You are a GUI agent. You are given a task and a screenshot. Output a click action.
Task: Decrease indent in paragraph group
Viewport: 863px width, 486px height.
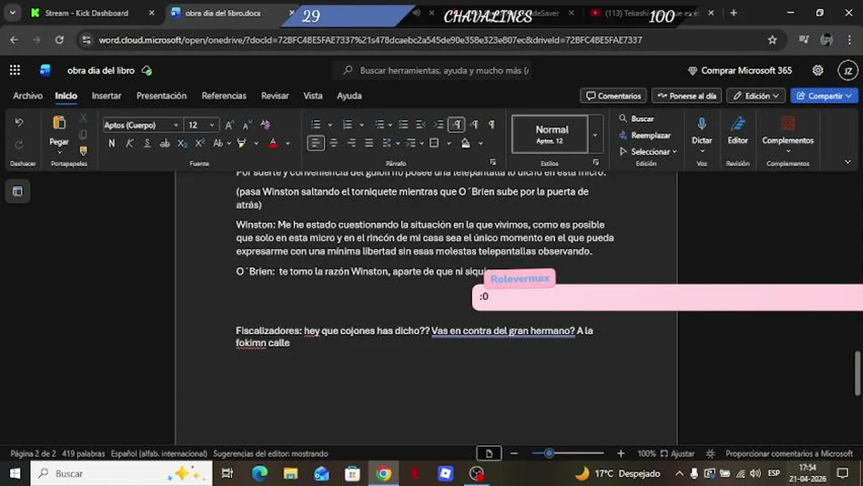[x=421, y=124]
